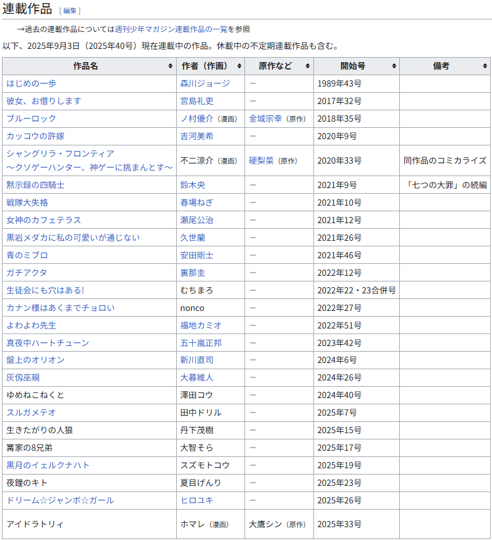Click sort arrows in 作者(作画) header

click(239, 66)
